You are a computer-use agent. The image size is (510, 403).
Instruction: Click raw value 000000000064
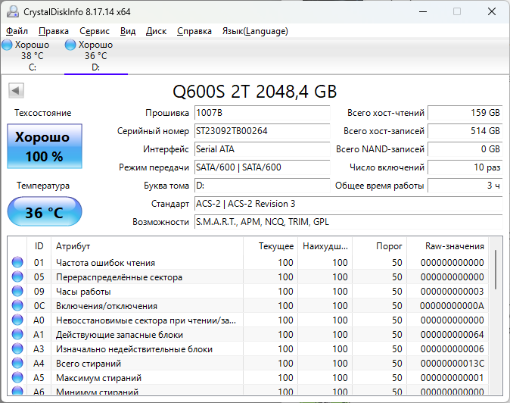(452, 334)
